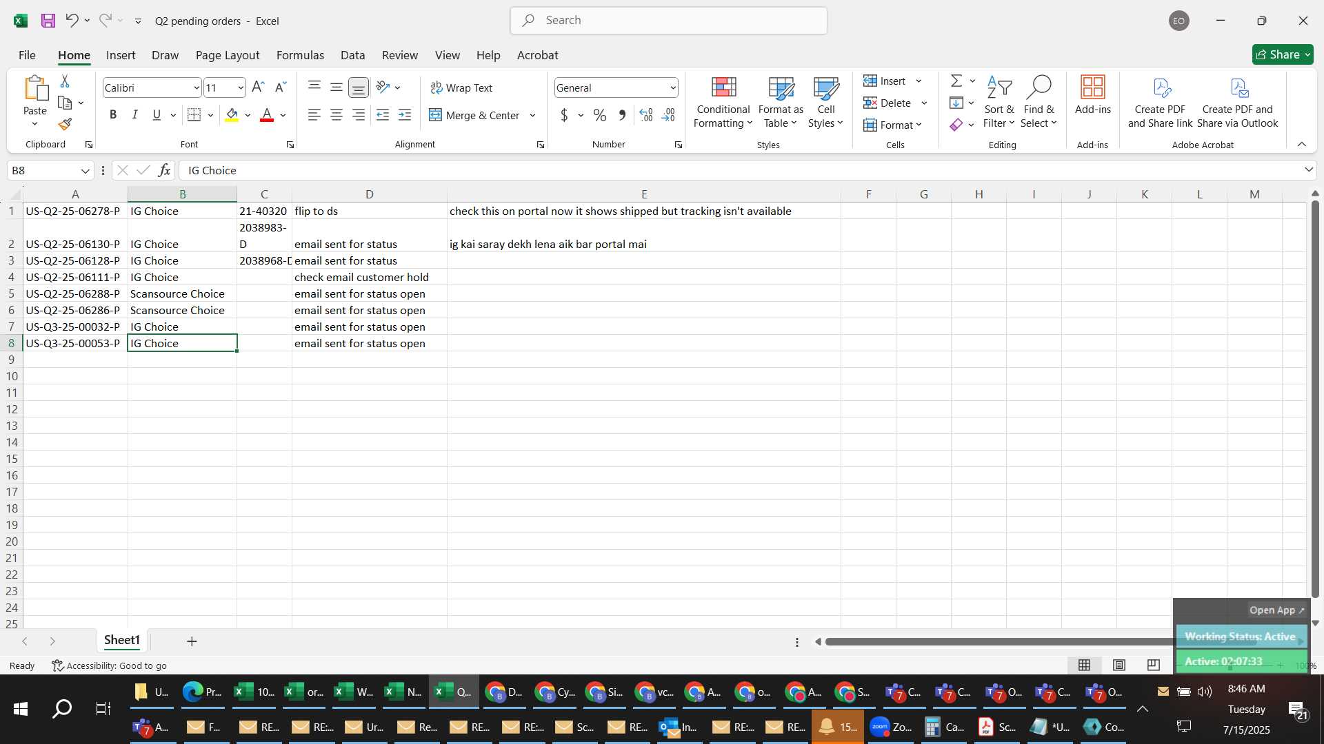Insert cells with the Insert button

[x=885, y=81]
